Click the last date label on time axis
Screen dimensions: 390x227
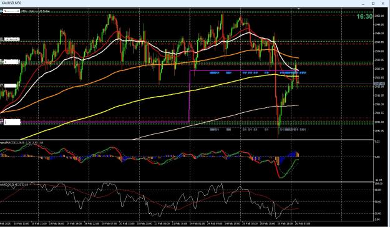[303, 223]
